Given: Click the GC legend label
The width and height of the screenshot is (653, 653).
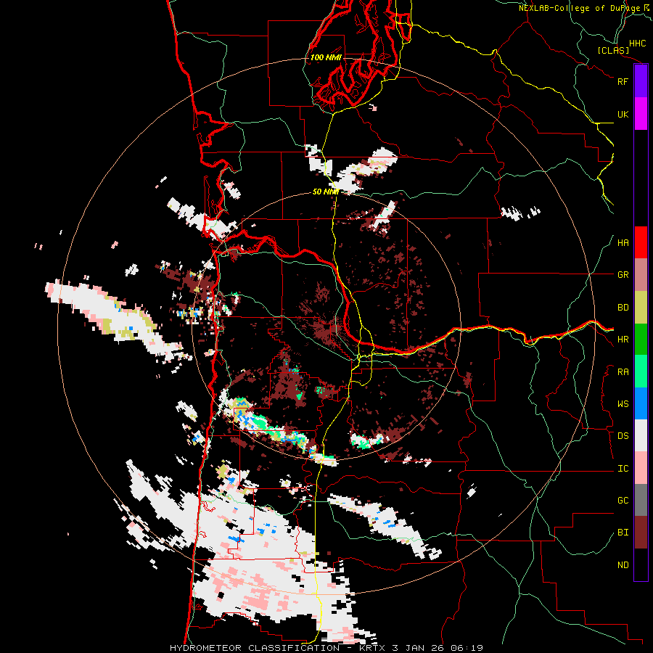Looking at the screenshot, I should pyautogui.click(x=623, y=501).
